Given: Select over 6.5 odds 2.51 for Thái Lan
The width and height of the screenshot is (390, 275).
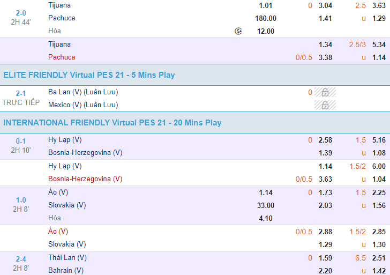Looking at the screenshot, I should pyautogui.click(x=379, y=258).
